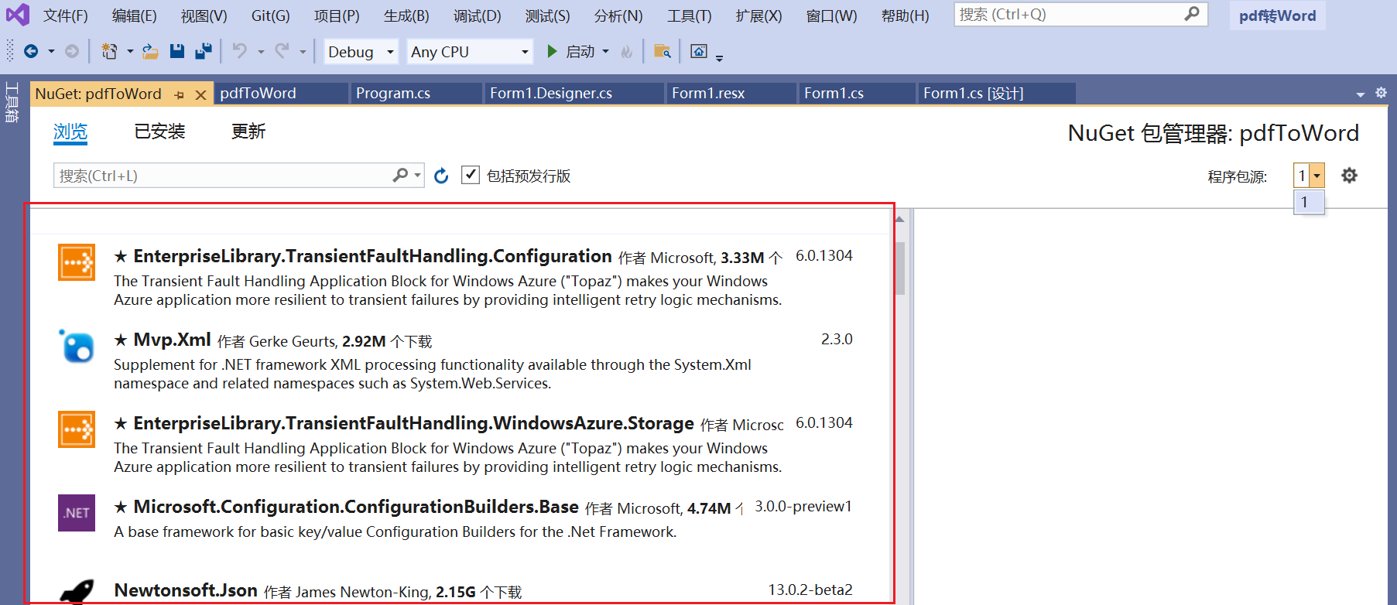The height and width of the screenshot is (605, 1397).
Task: Click the .NET ConfigurationBuilders package icon
Action: point(77,513)
